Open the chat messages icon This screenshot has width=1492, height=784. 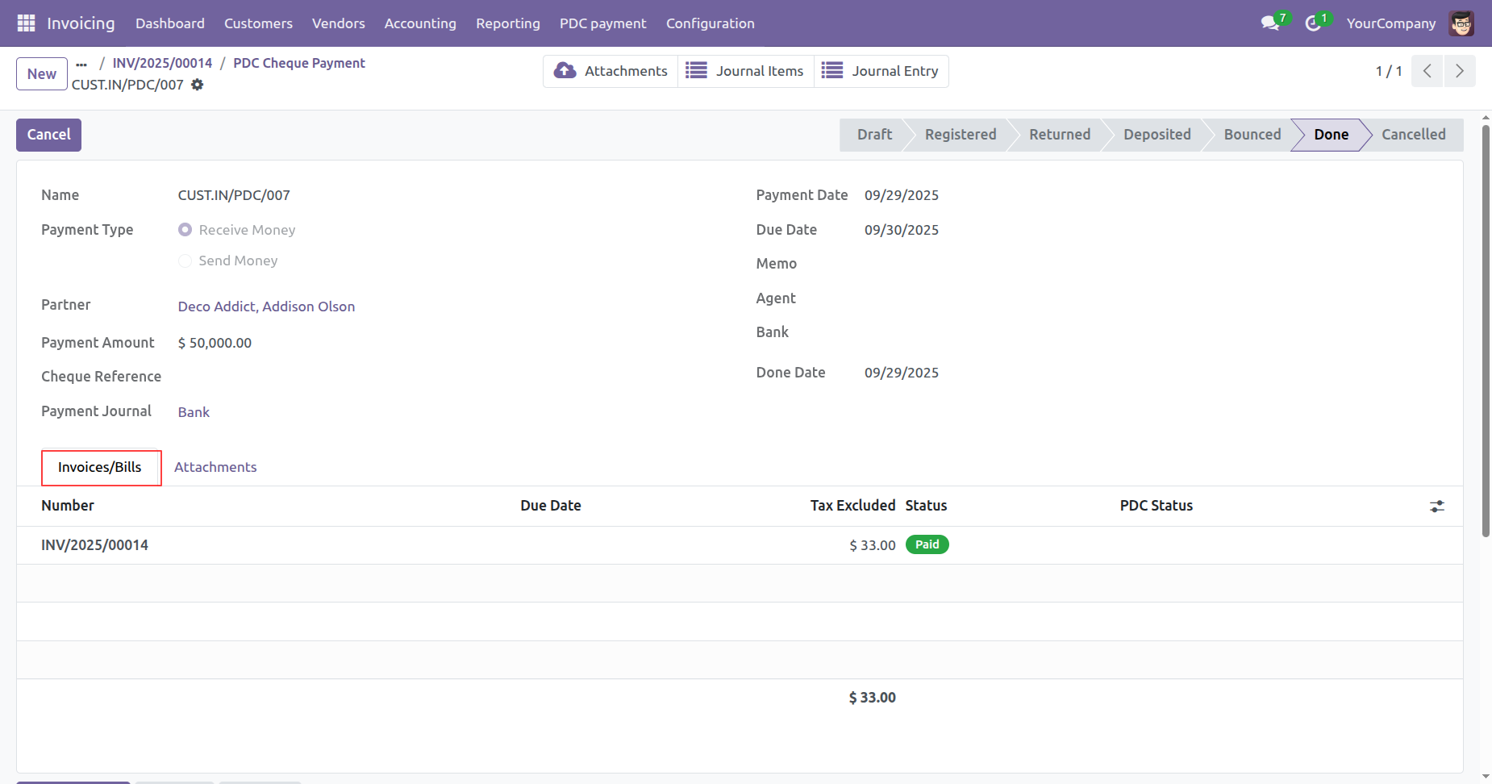point(1270,23)
